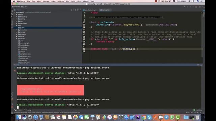
Task: Open Safari from the dock
Action: tap(35, 117)
